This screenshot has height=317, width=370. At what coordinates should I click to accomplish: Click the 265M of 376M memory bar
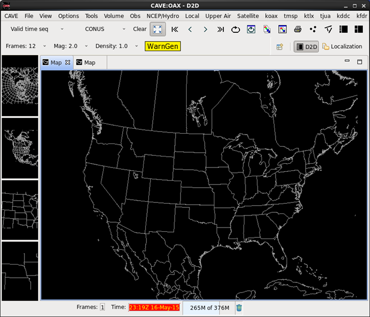pos(210,308)
